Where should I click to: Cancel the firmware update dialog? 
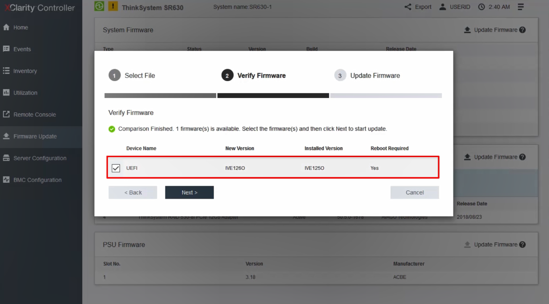[415, 193]
